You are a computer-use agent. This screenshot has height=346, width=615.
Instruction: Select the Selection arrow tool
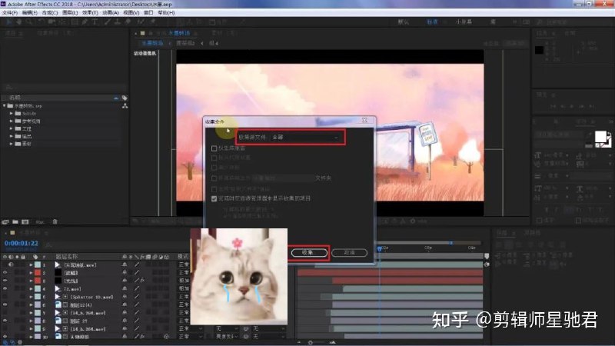(x=8, y=22)
